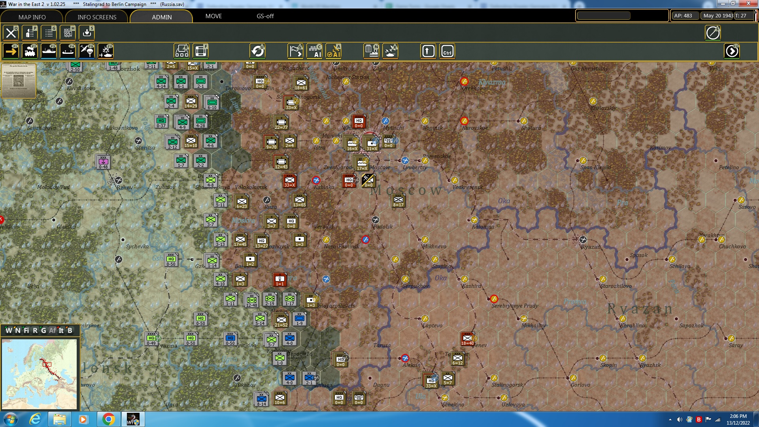759x427 pixels.
Task: Click the Europe minimap thumbnail
Action: point(40,374)
